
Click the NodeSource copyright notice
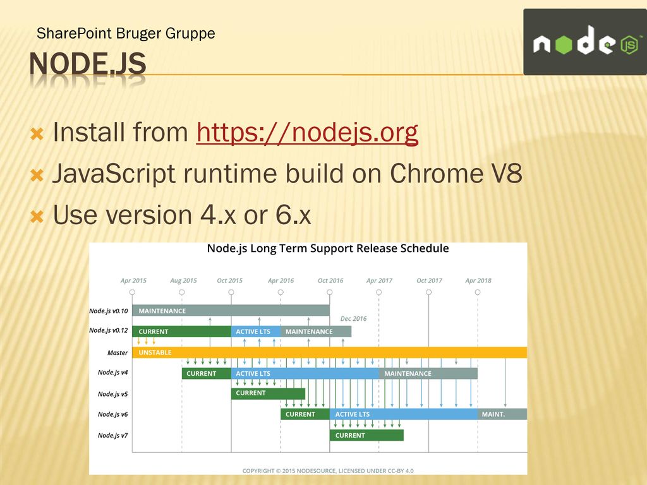328,470
